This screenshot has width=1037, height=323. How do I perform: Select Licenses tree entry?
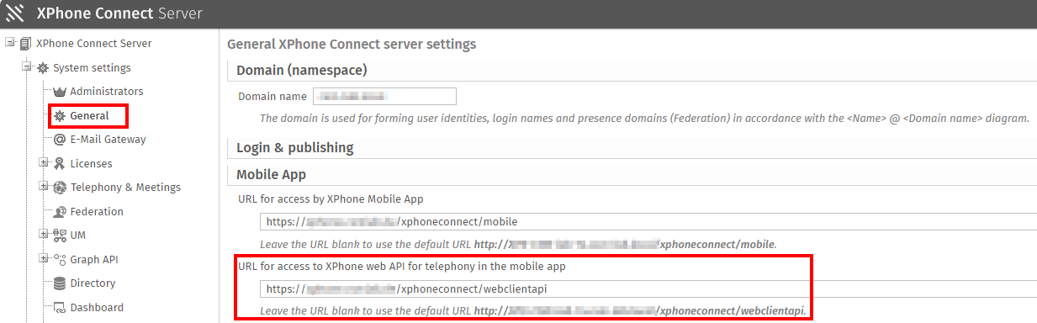click(x=91, y=163)
